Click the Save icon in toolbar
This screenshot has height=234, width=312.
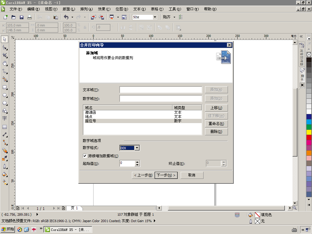(x=22, y=17)
